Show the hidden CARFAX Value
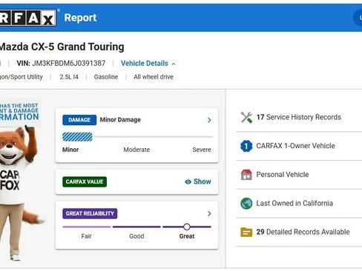 pyautogui.click(x=198, y=181)
